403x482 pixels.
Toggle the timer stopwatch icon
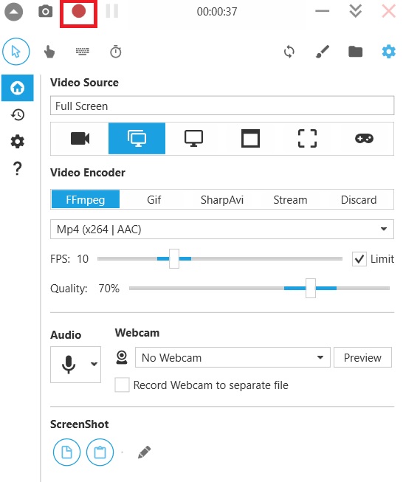116,52
